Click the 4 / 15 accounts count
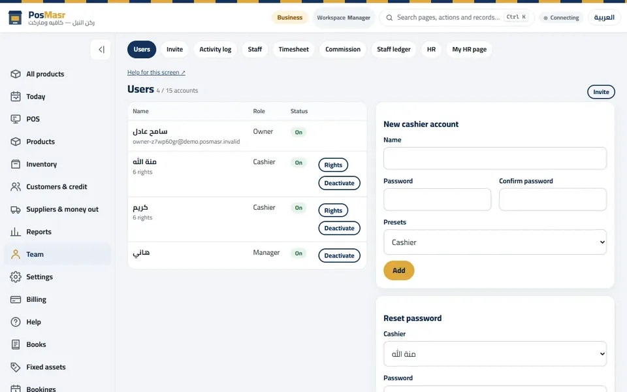 point(177,91)
